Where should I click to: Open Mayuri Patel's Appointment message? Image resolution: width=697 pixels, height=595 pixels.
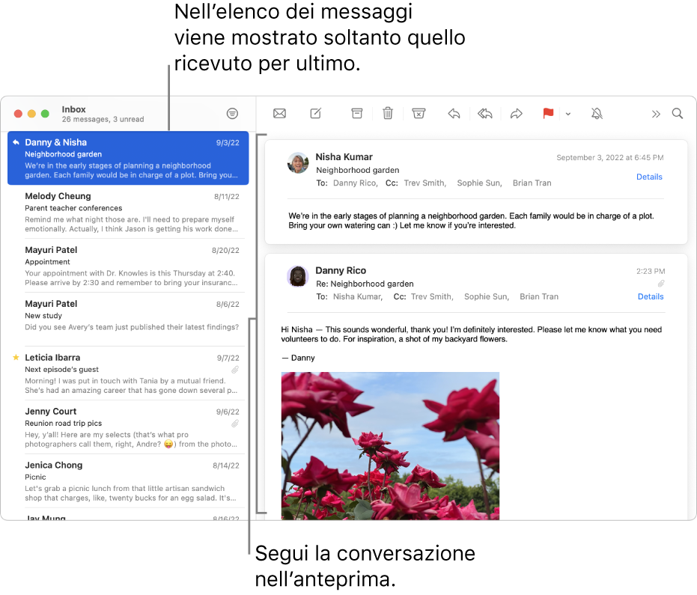(x=128, y=266)
